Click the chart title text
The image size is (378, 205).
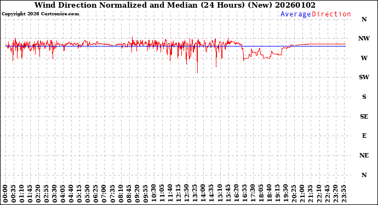tap(175, 5)
